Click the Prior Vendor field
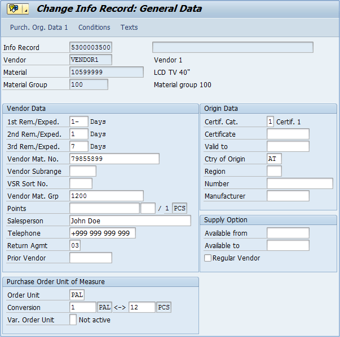 coord(90,258)
